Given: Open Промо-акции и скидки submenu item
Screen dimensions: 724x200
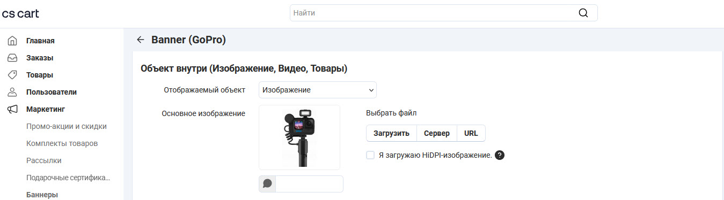Looking at the screenshot, I should [67, 126].
